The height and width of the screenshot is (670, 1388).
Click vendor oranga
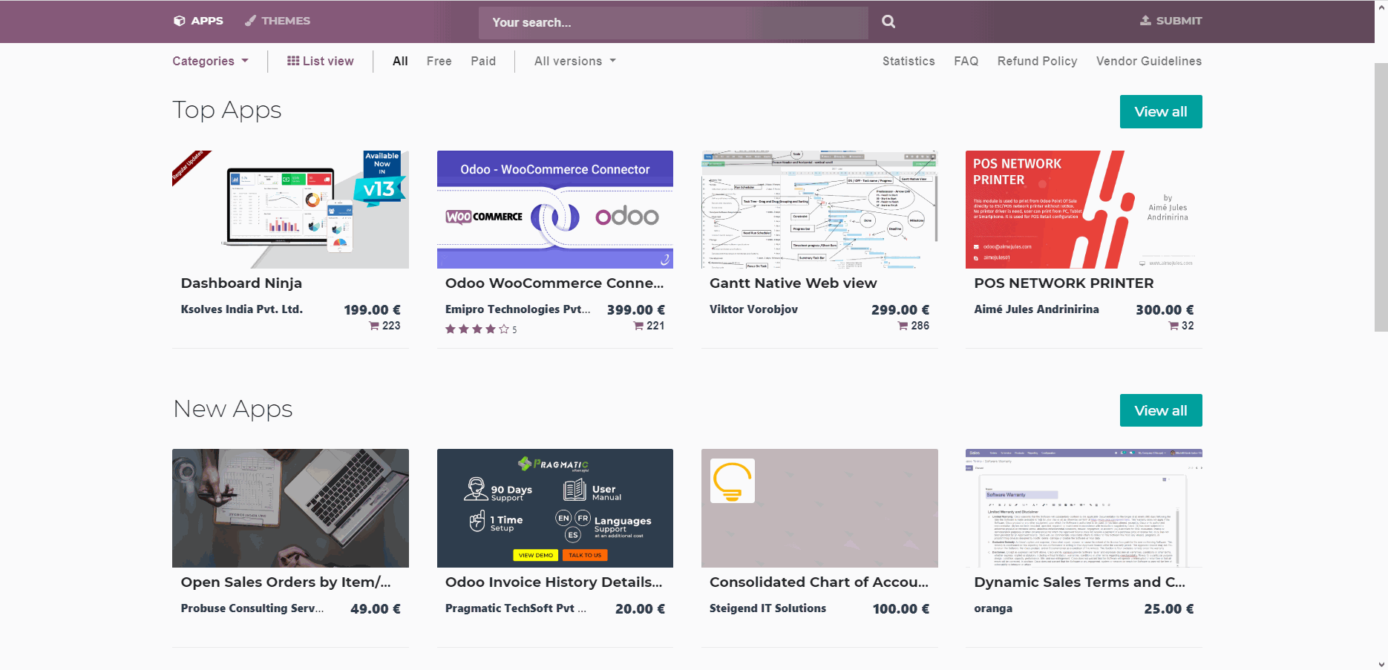[x=993, y=608]
